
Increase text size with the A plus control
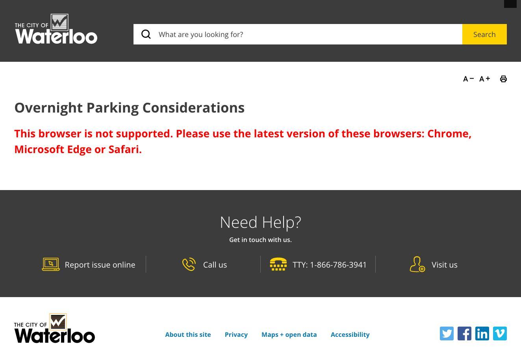tap(484, 79)
